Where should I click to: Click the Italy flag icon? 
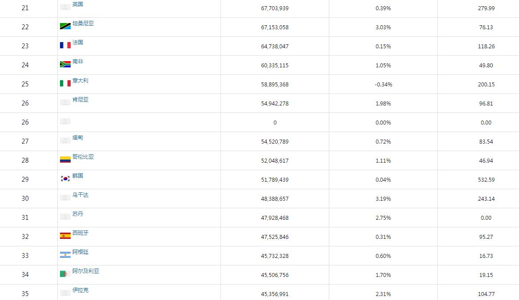[65, 83]
